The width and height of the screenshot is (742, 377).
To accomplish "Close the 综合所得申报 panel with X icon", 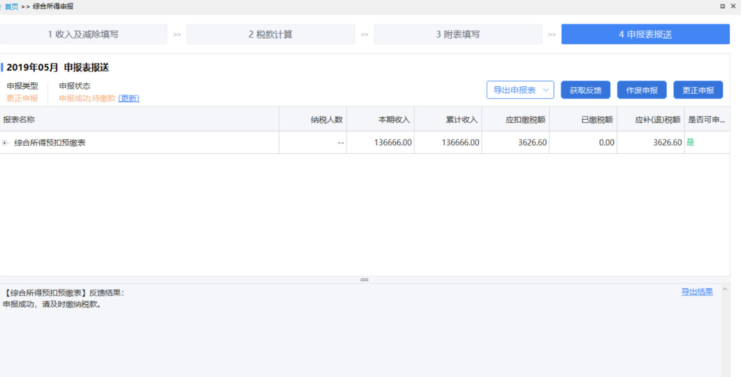I will click(733, 6).
